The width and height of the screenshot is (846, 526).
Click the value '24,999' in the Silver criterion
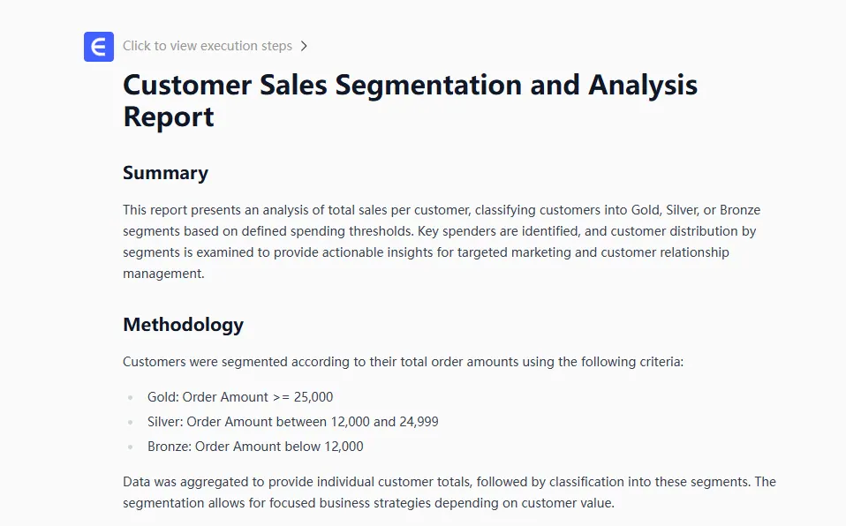tap(419, 422)
